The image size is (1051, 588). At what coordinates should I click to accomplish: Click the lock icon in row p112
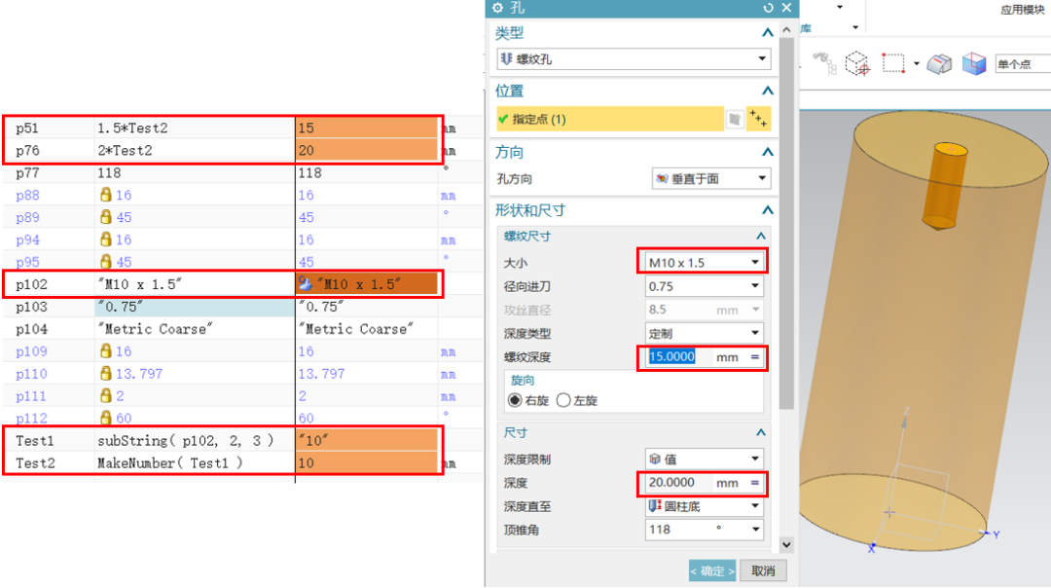click(105, 418)
